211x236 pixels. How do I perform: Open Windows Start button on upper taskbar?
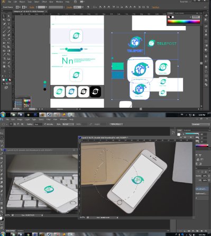3,115
